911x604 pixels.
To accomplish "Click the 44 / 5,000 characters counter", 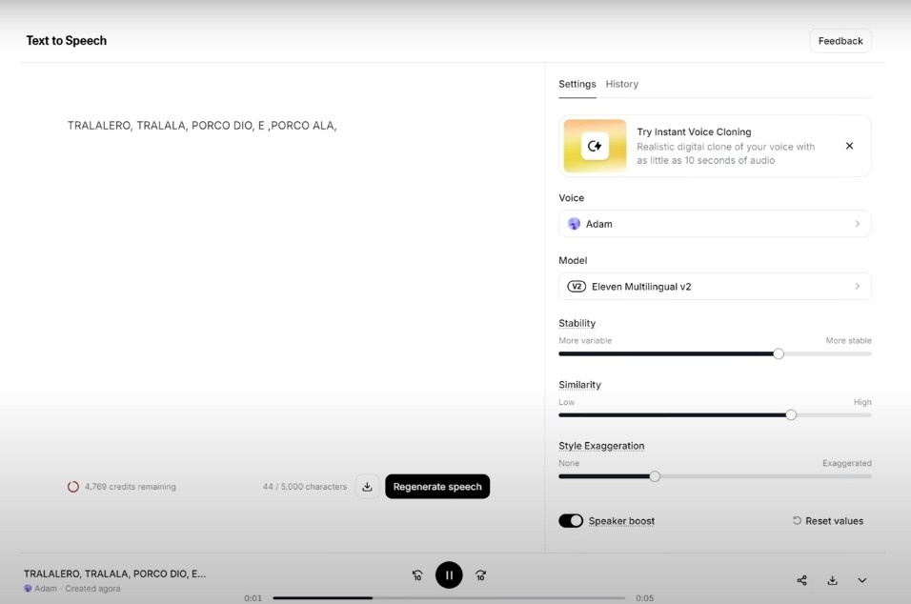I will 304,487.
